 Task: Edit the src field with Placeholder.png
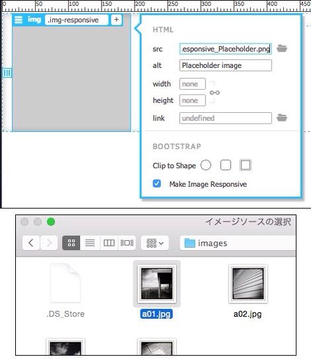226,49
